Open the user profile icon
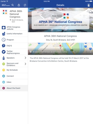Viewport: 93px width, 124px height. pyautogui.click(x=89, y=5)
